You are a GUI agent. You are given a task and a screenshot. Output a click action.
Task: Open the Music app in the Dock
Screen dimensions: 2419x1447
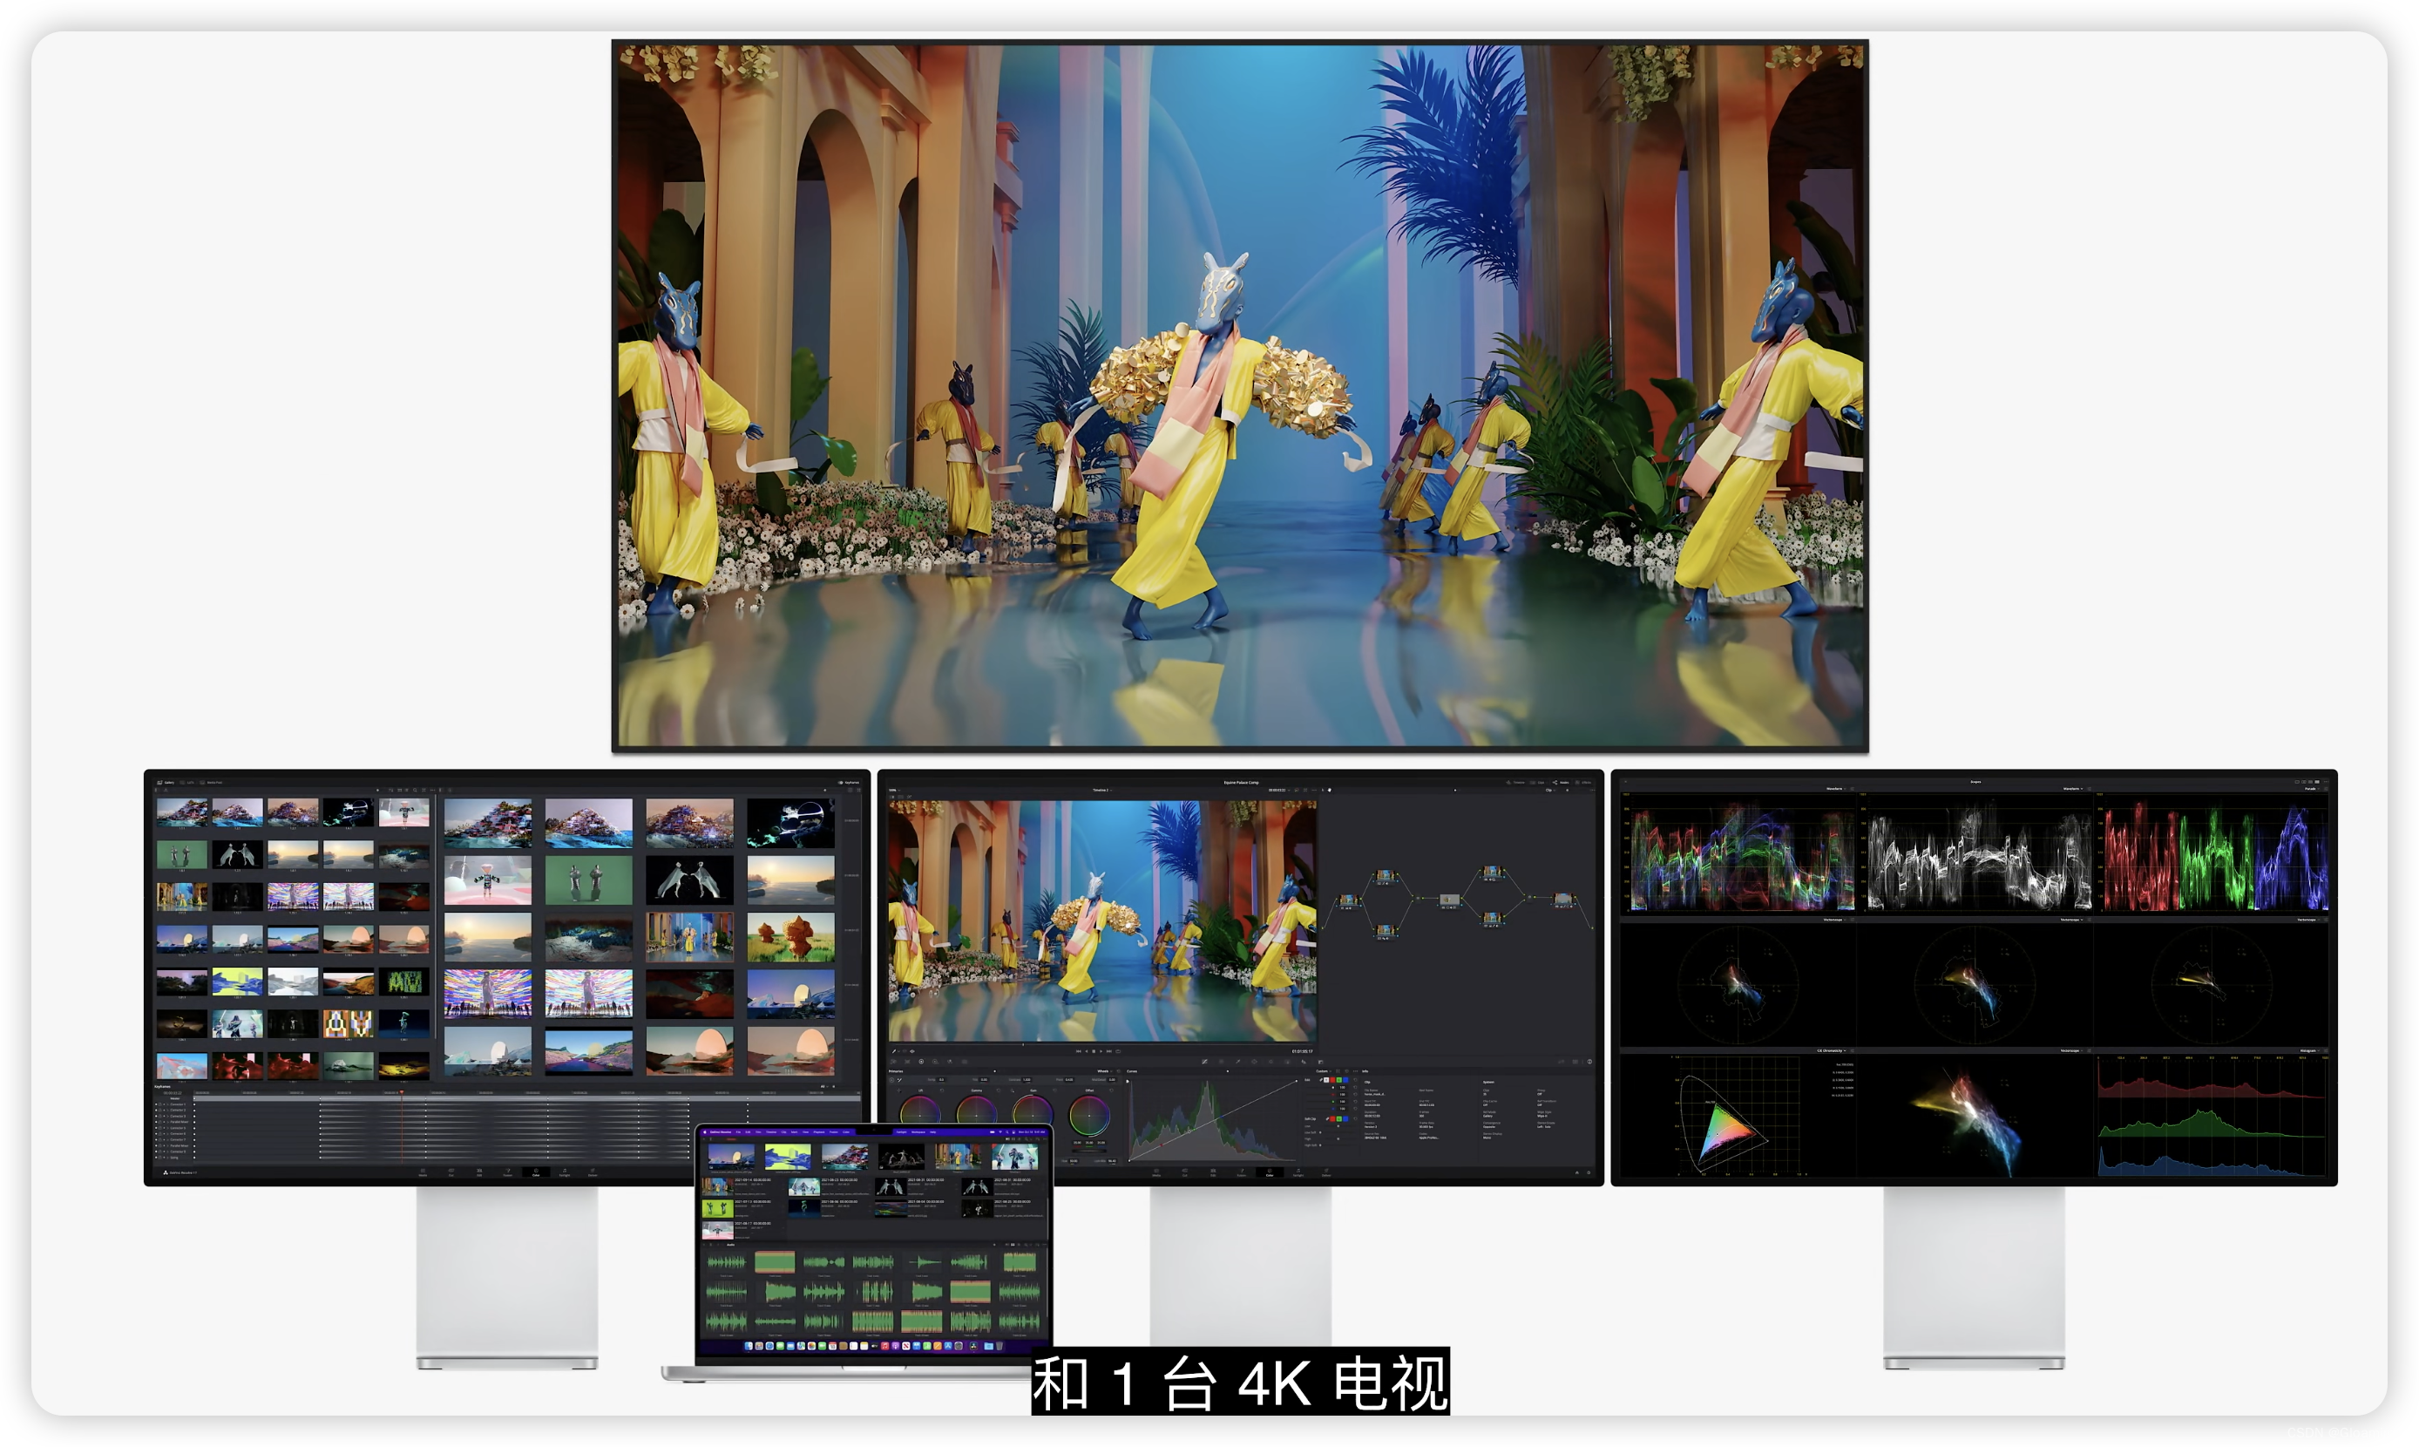click(x=885, y=1347)
